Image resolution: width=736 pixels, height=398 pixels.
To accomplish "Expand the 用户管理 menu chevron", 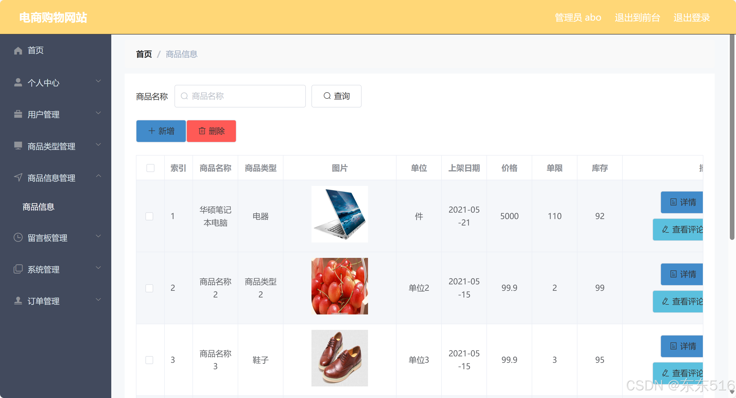I will (x=98, y=113).
